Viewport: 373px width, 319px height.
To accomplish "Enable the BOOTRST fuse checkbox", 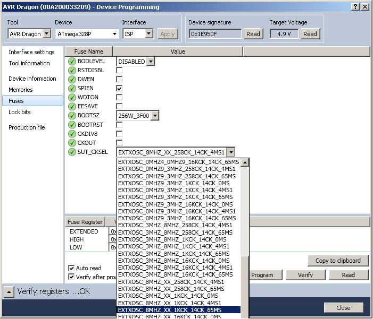I will point(119,125).
